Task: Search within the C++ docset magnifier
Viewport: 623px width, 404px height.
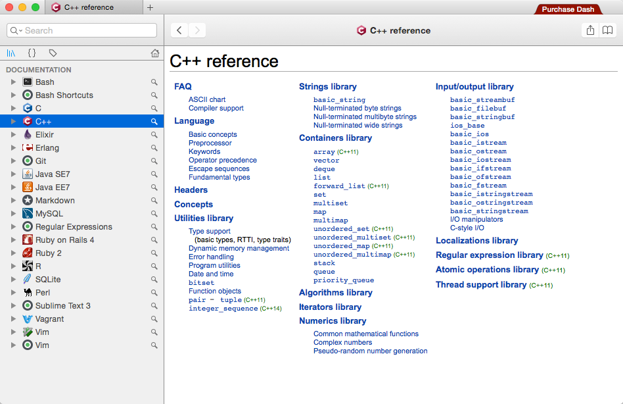Action: (154, 121)
